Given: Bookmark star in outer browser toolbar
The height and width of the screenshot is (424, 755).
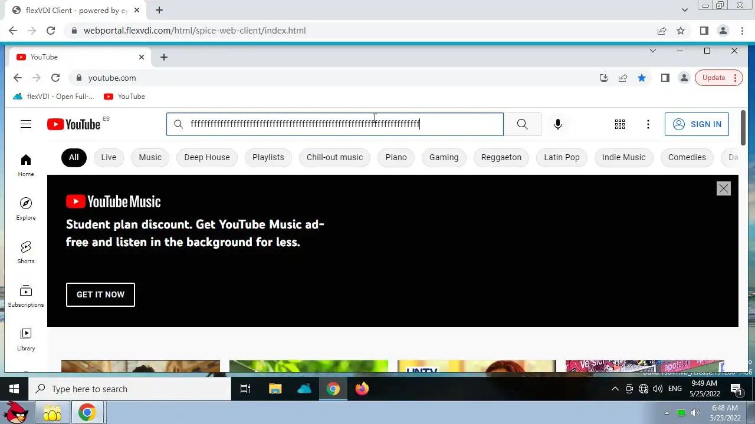Looking at the screenshot, I should coord(681,31).
